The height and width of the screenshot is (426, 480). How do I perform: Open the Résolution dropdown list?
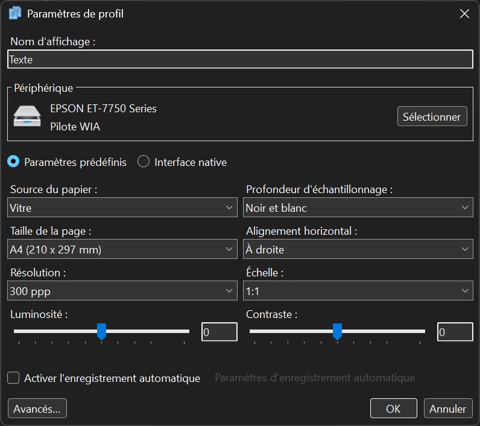[122, 291]
